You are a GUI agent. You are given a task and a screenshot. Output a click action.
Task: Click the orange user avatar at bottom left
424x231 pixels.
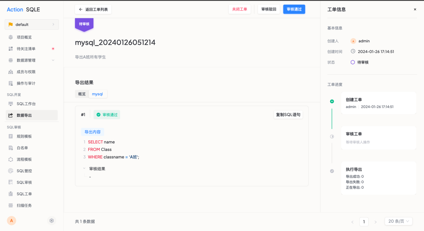(11, 221)
